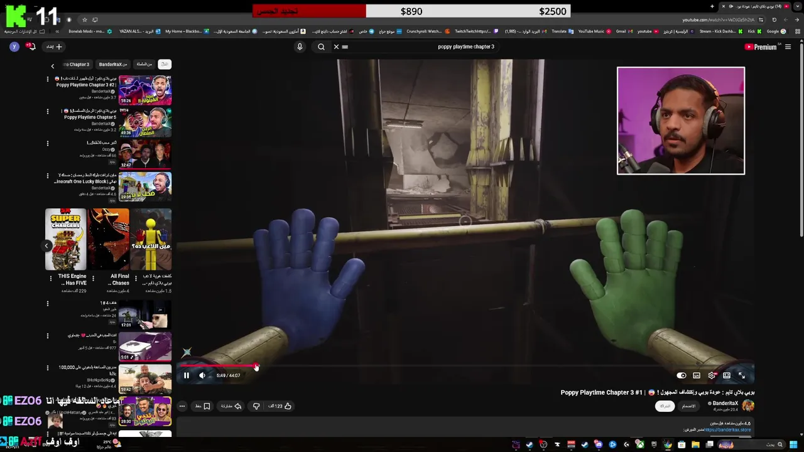Open Poppy Playtime Chapter 3 #2 thumbnail

click(x=145, y=90)
